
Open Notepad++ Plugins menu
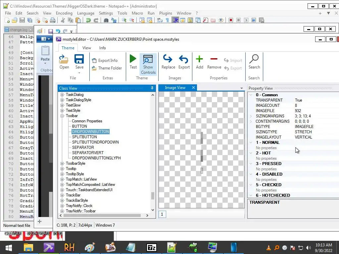[166, 13]
